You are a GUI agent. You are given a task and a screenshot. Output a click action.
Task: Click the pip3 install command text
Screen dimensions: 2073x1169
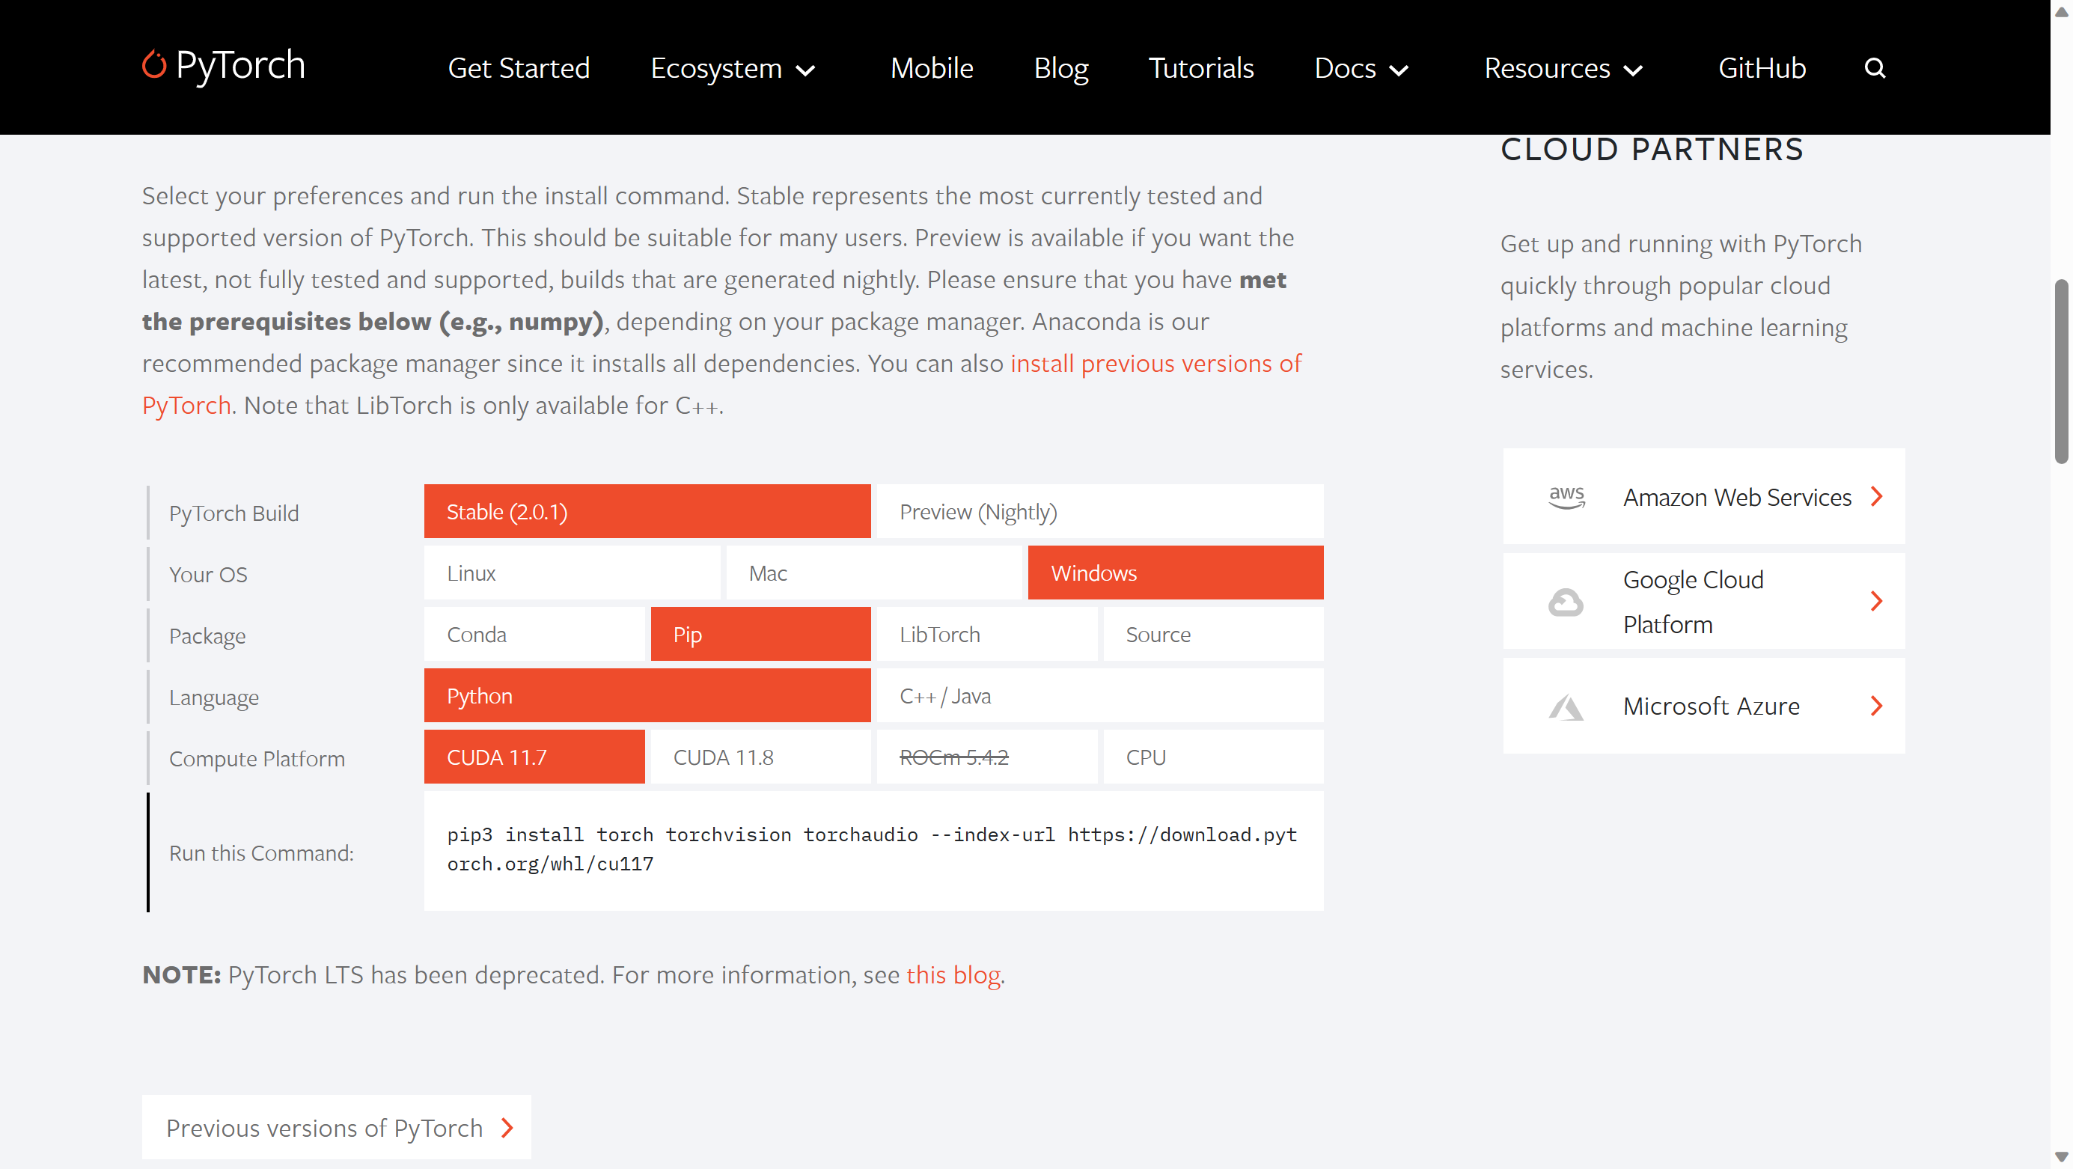(x=872, y=849)
